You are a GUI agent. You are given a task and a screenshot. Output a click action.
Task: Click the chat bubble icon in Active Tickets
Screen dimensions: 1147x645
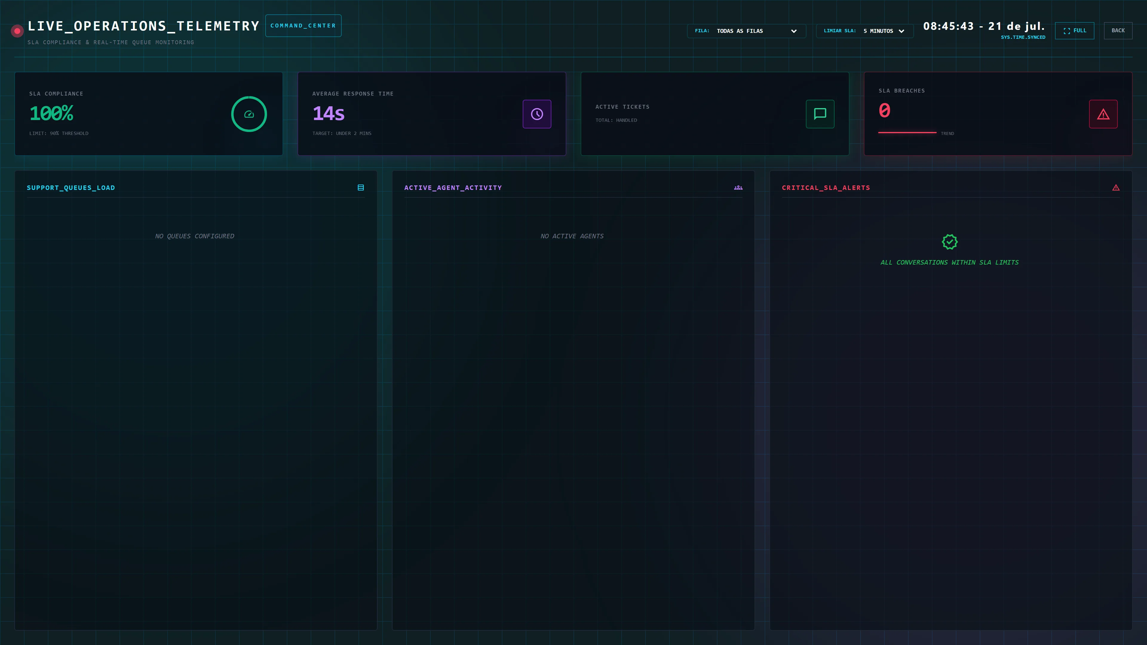pos(820,114)
